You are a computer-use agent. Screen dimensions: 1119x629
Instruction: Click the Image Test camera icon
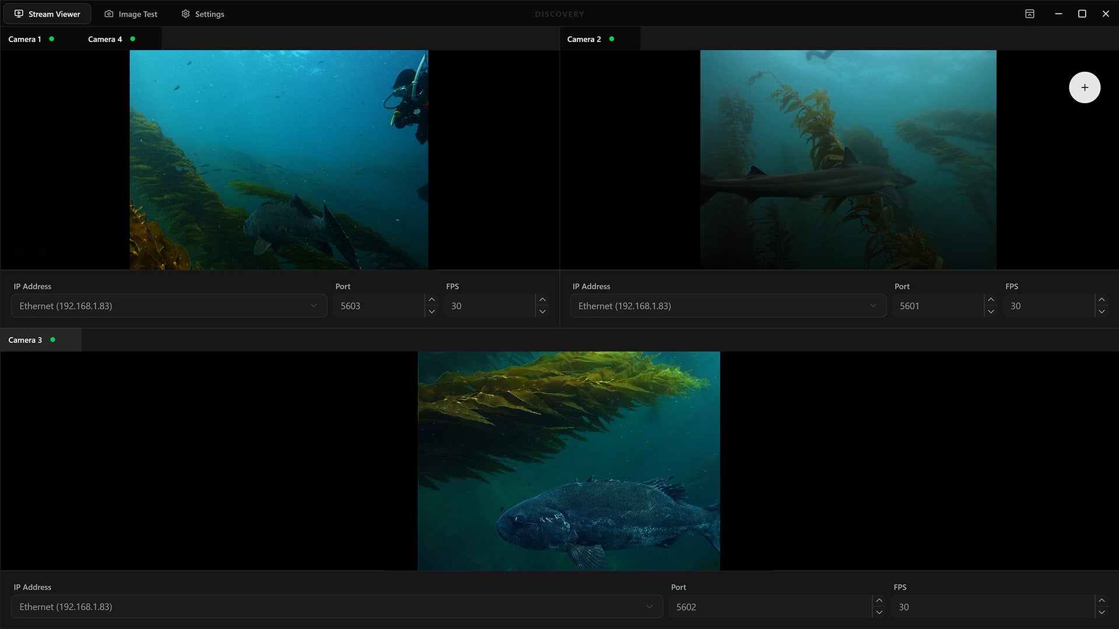(109, 14)
